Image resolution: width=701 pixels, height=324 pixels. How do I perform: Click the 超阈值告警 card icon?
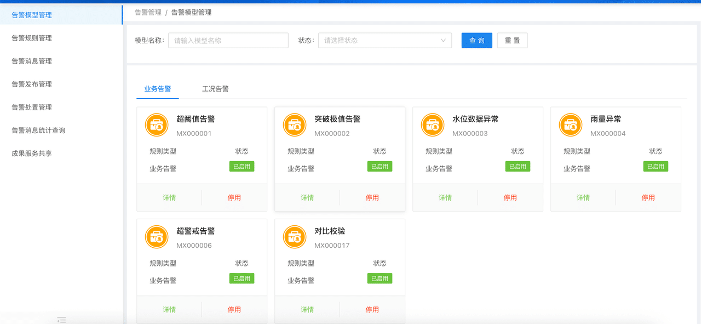(x=157, y=125)
